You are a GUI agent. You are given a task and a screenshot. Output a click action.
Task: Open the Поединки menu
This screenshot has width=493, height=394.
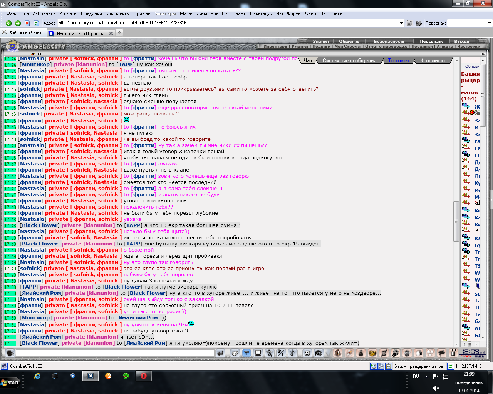[92, 13]
